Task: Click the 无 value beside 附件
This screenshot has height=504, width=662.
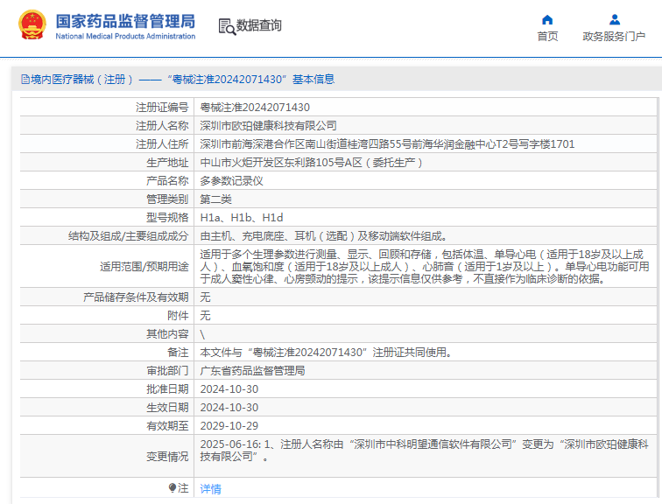Action: pos(205,316)
